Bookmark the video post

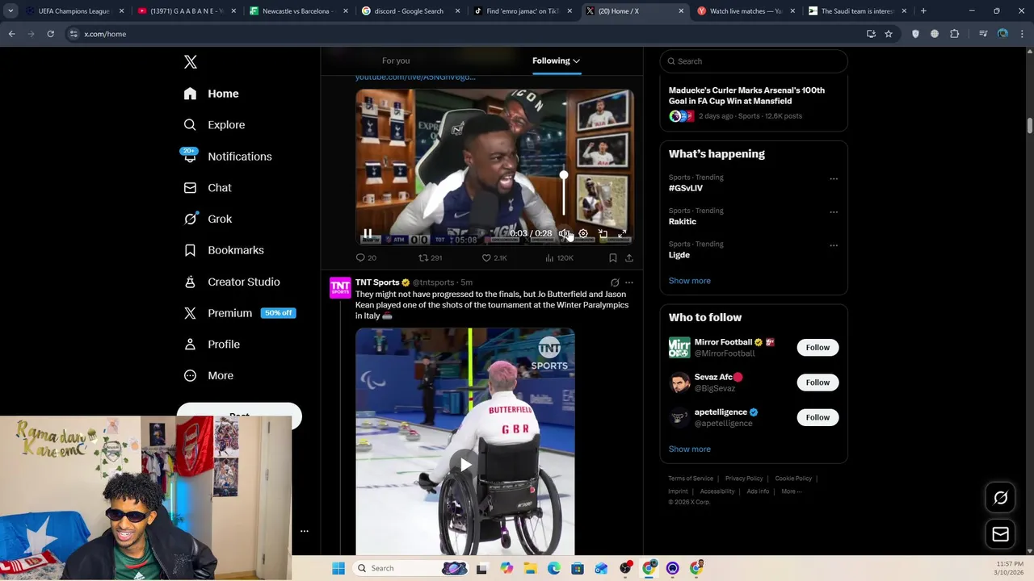click(x=613, y=258)
